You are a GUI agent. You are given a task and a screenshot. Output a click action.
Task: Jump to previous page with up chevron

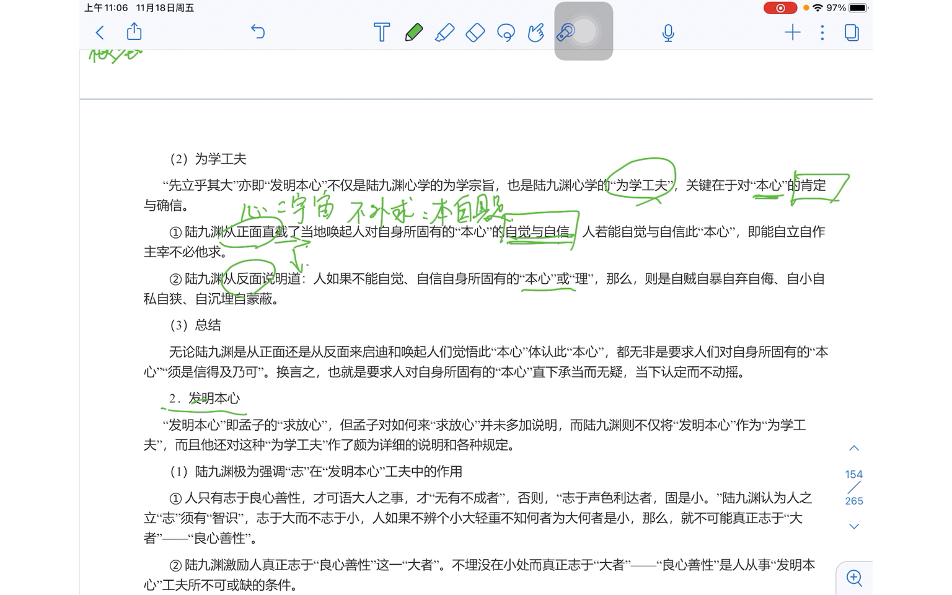[854, 448]
